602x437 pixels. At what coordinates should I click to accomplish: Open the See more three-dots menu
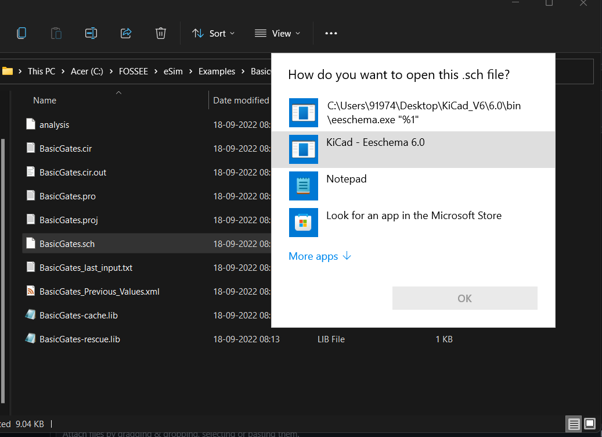(x=331, y=34)
